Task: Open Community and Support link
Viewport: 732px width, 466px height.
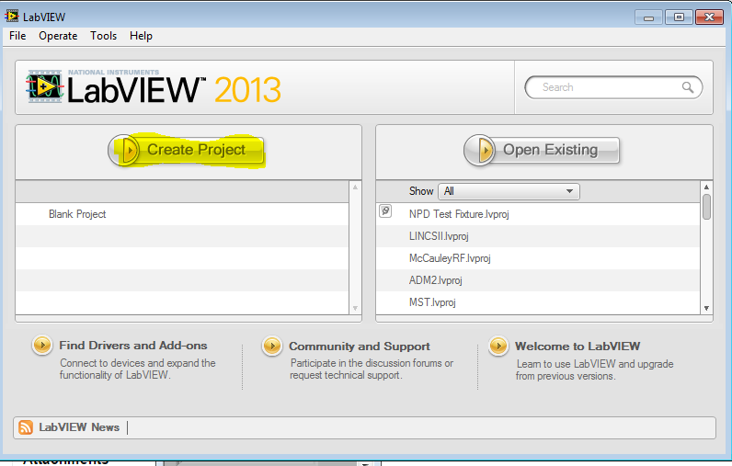Action: [360, 347]
